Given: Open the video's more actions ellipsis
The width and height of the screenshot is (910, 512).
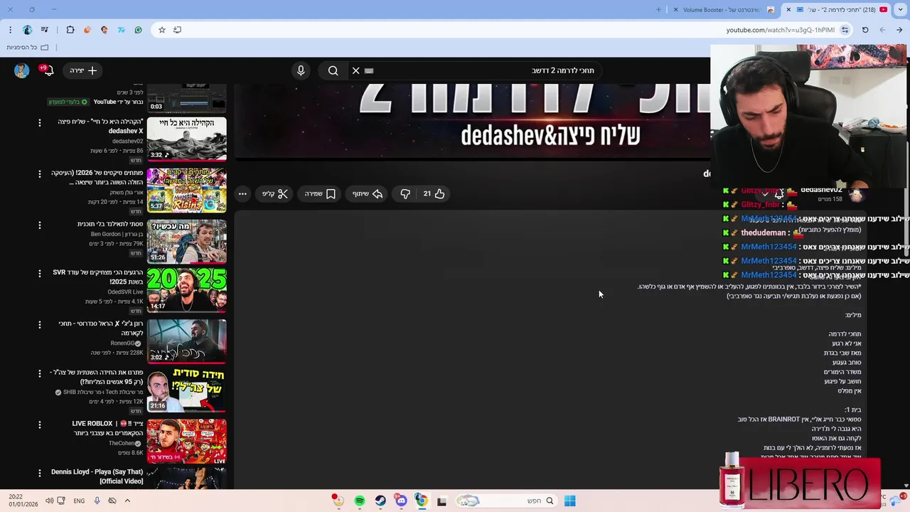Looking at the screenshot, I should pyautogui.click(x=242, y=193).
